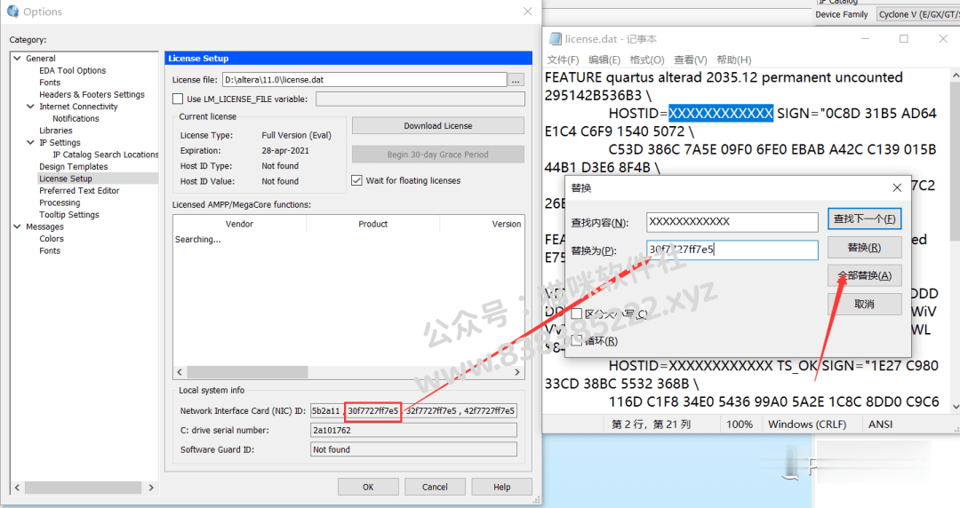The height and width of the screenshot is (508, 960).
Task: Open the 文件(F) File menu in Notepad
Action: tap(563, 60)
